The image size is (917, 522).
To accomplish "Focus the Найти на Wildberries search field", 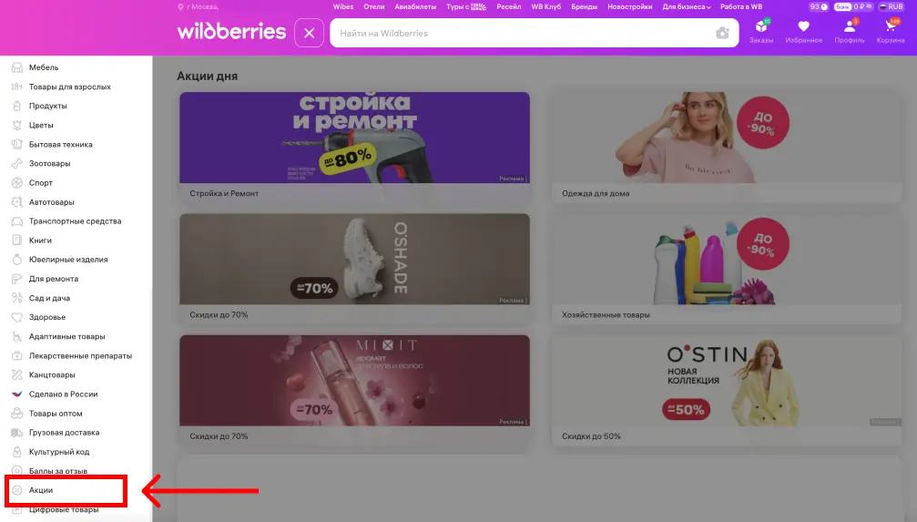I will (519, 33).
